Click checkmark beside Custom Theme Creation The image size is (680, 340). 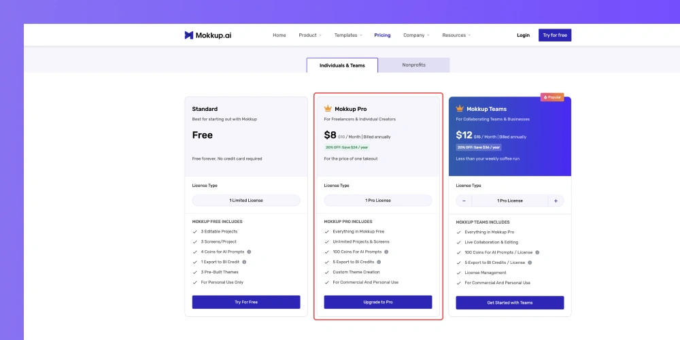coord(326,273)
